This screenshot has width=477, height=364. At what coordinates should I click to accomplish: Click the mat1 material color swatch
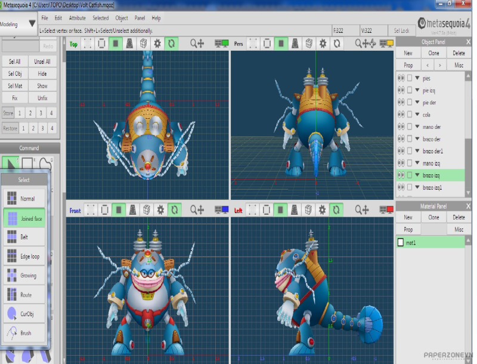pyautogui.click(x=401, y=243)
